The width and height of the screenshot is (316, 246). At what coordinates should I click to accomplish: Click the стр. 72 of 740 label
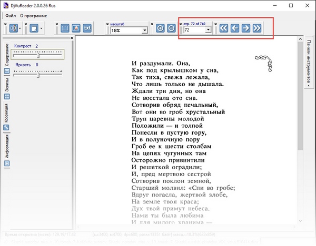194,24
